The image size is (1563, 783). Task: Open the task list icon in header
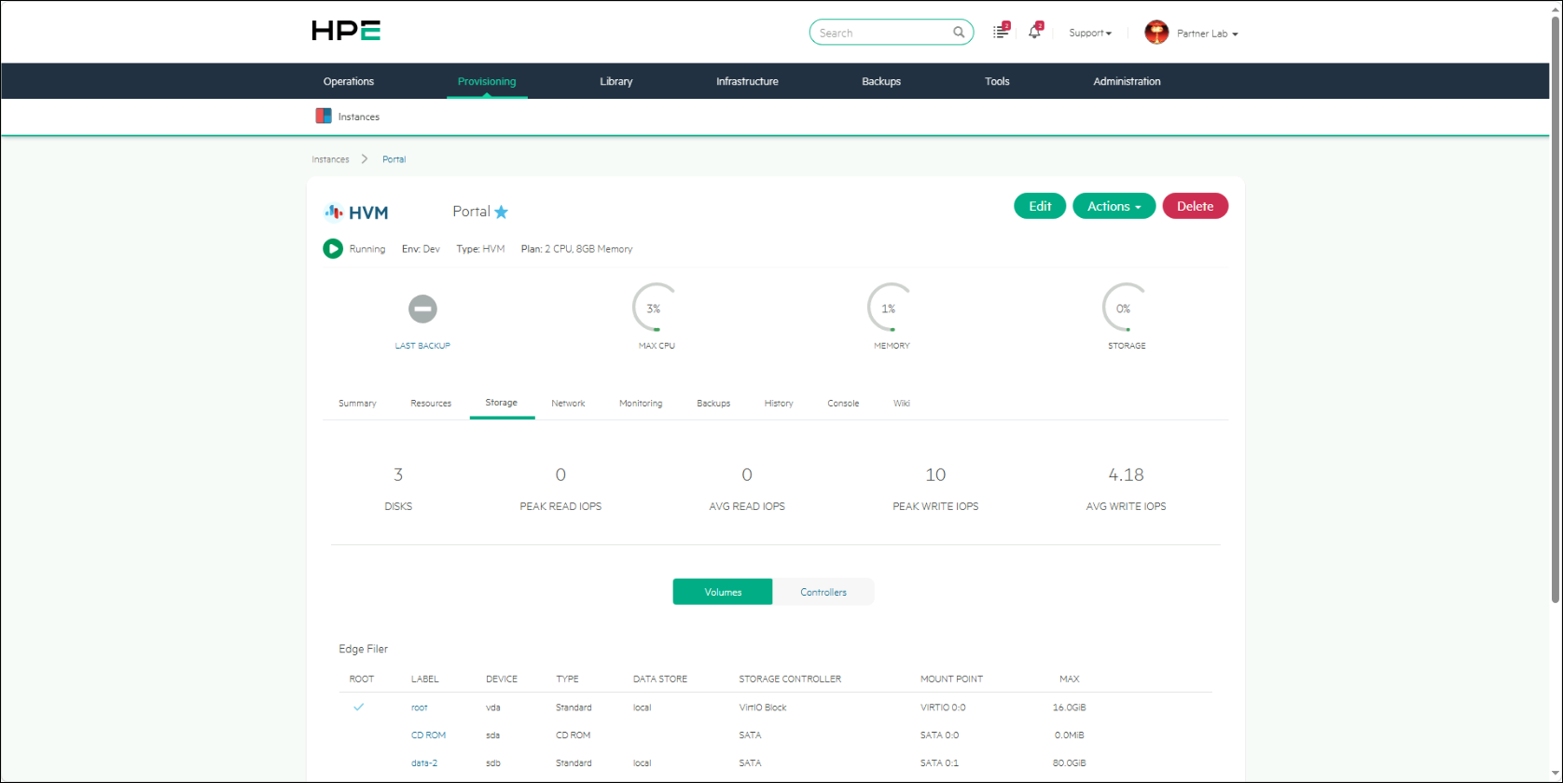1001,32
